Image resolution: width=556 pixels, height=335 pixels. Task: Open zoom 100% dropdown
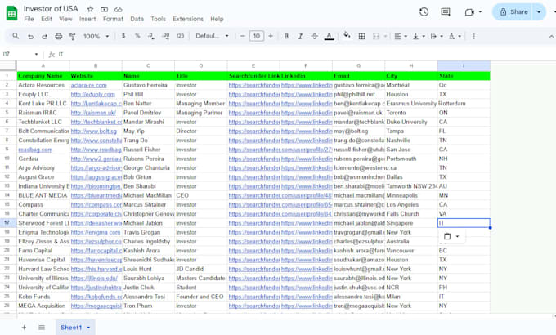click(x=96, y=36)
